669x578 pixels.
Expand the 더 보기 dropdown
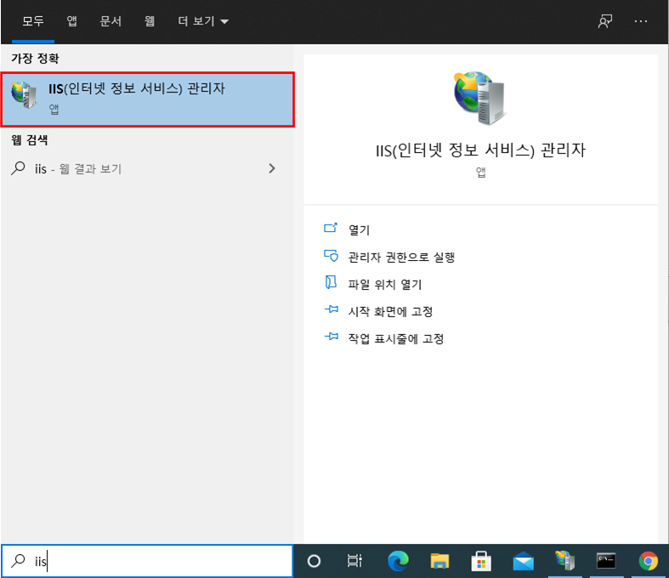point(203,21)
